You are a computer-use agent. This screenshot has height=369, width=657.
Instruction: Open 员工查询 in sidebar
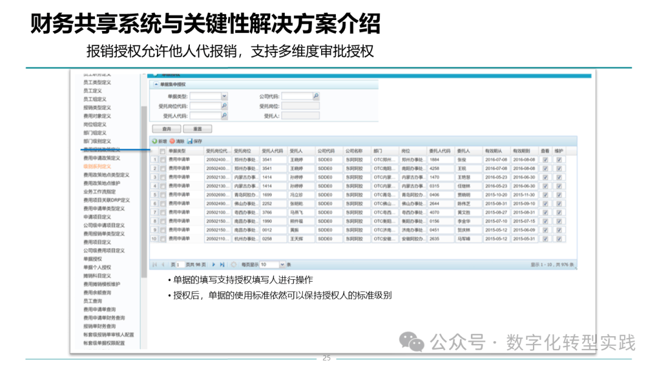pos(92,301)
